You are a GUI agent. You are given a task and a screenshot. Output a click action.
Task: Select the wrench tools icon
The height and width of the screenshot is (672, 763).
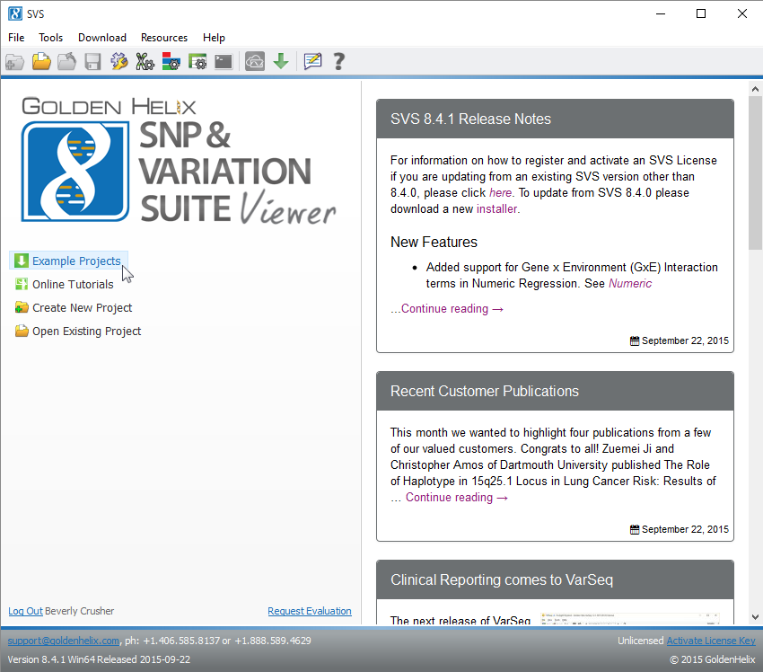[118, 61]
